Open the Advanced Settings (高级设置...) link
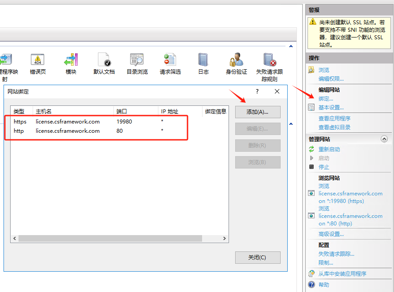Image resolution: width=394 pixels, height=292 pixels. (331, 234)
